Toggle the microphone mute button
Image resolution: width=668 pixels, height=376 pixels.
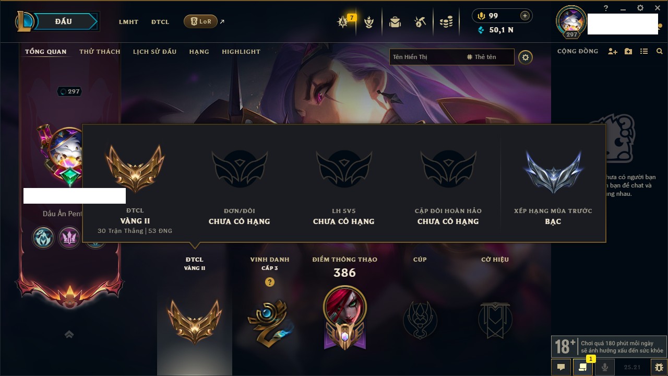pos(605,367)
